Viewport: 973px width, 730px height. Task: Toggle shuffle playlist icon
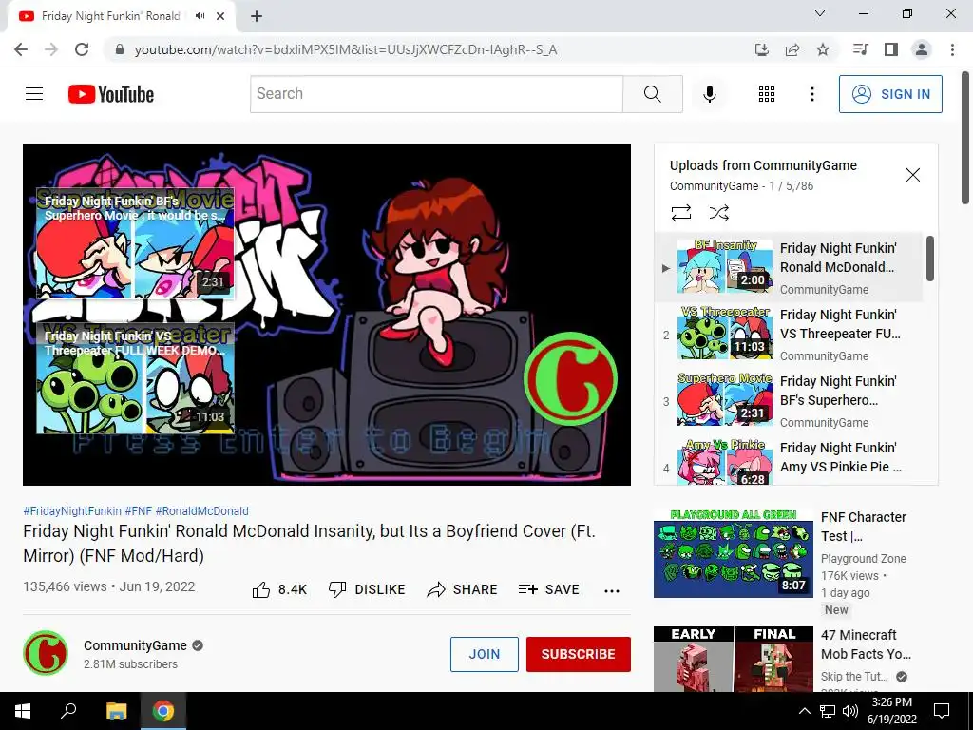(718, 213)
